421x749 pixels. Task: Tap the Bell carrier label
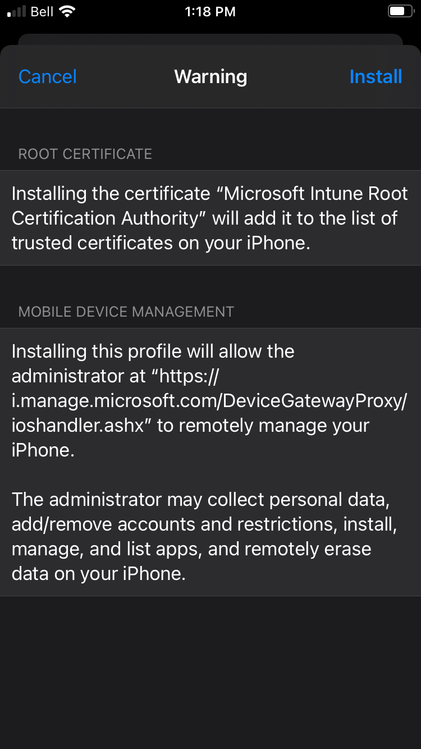[x=42, y=12]
